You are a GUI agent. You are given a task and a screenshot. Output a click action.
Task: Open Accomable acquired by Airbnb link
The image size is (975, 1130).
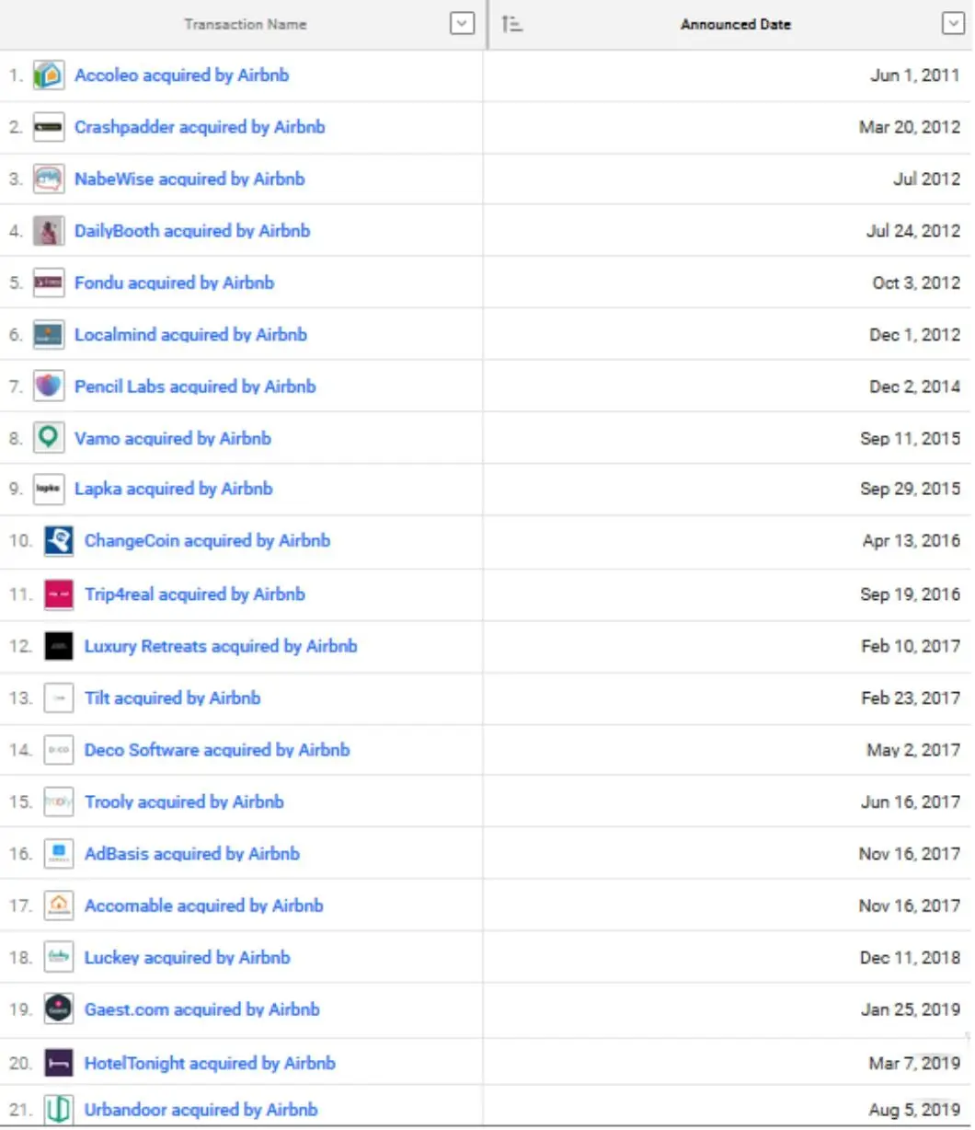coord(204,905)
